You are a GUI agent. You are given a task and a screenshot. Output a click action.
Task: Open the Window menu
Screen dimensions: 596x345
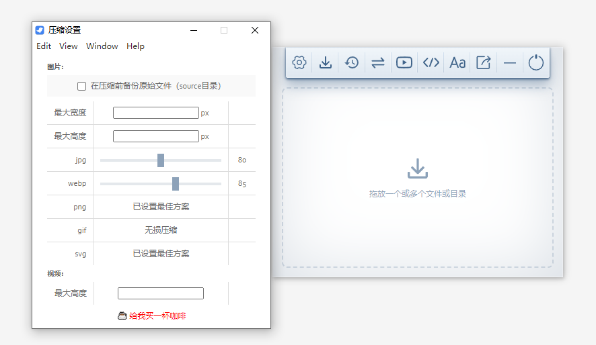[102, 46]
